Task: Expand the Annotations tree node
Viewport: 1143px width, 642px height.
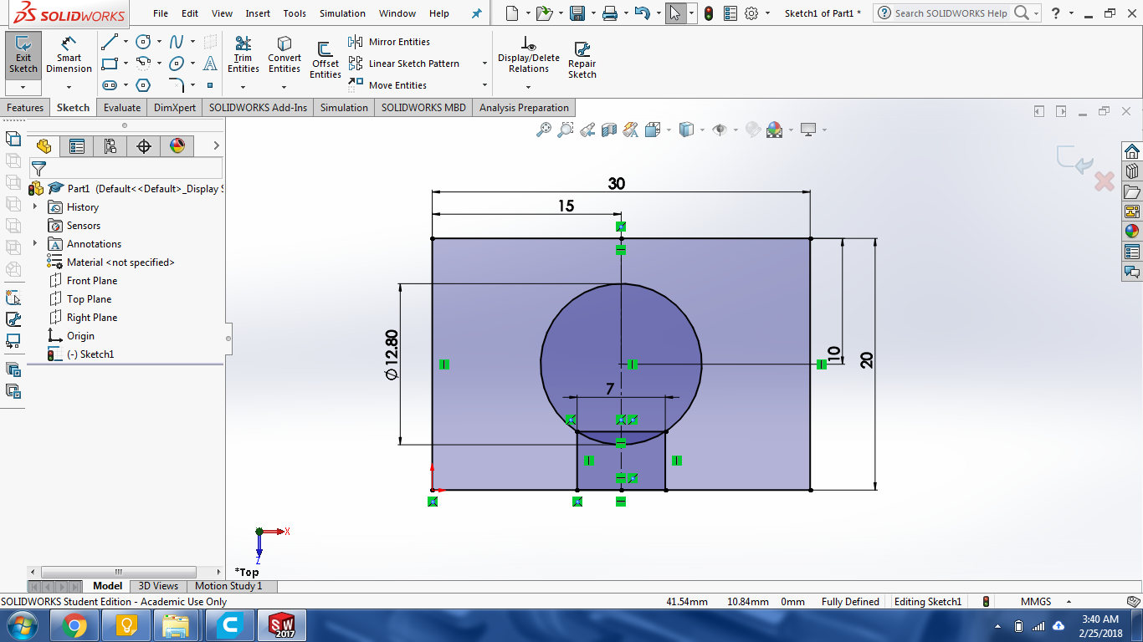Action: pos(34,244)
